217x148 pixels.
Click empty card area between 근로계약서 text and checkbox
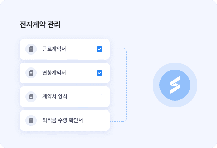click(81, 49)
